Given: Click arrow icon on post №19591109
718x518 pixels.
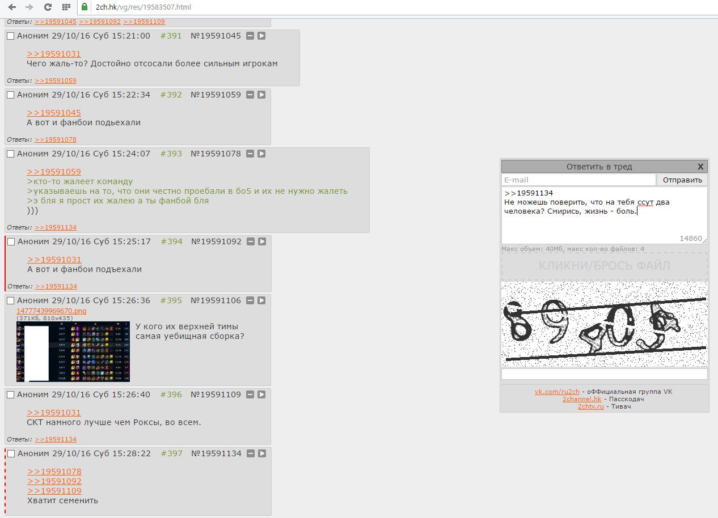Looking at the screenshot, I should 261,394.
